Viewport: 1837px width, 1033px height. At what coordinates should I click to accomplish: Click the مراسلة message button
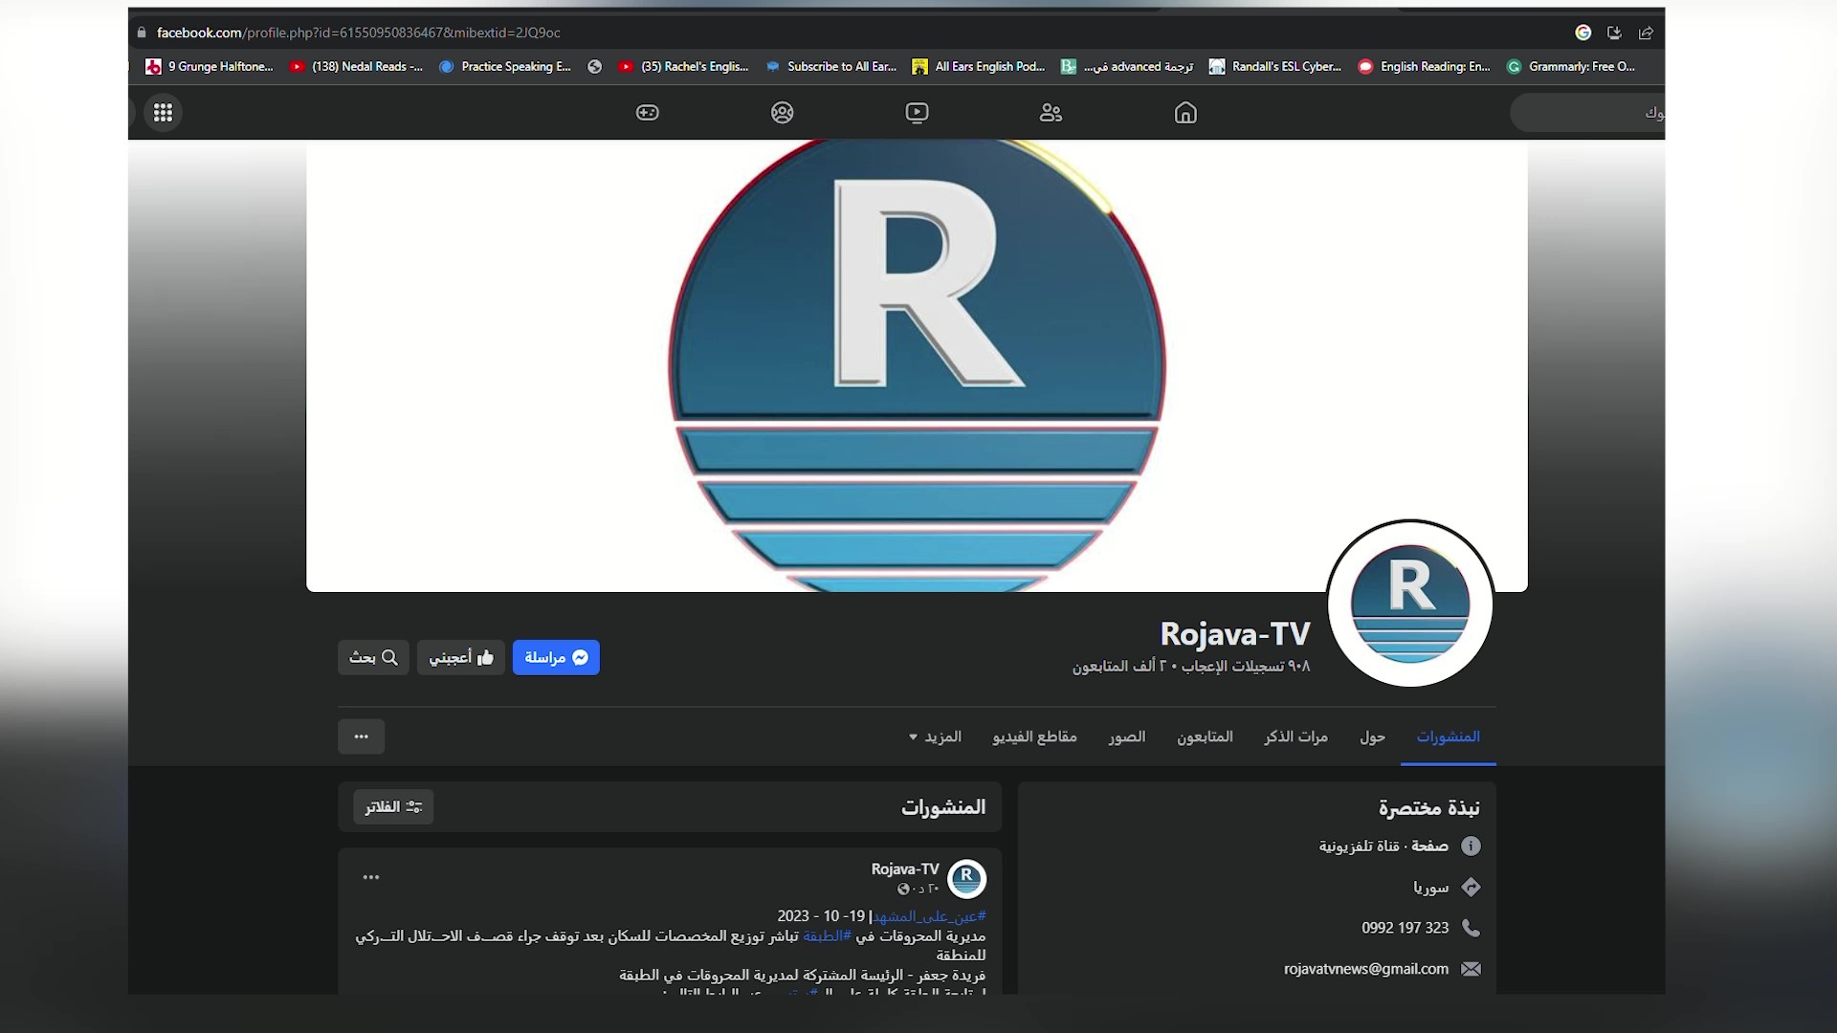(556, 657)
